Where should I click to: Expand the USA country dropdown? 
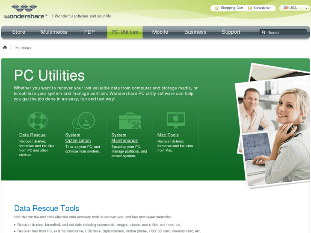pyautogui.click(x=295, y=8)
